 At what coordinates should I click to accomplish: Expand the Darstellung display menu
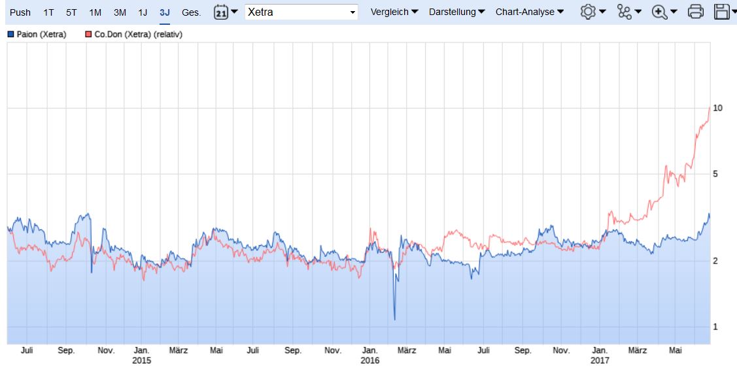click(457, 12)
